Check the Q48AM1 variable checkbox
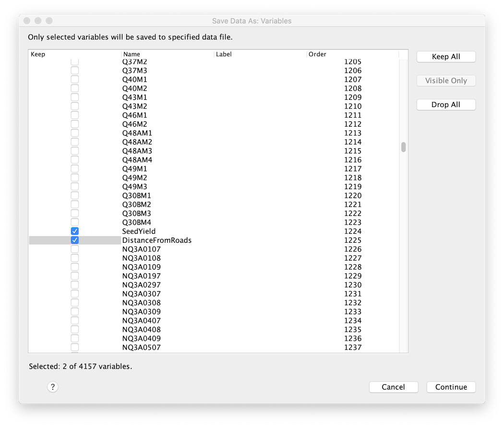Viewport: 504px width, 427px height. click(74, 133)
